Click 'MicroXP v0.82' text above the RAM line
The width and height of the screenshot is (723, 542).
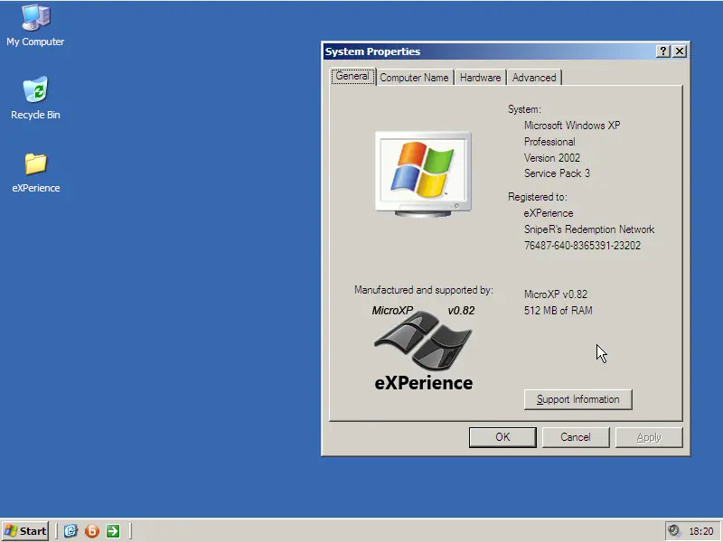556,294
